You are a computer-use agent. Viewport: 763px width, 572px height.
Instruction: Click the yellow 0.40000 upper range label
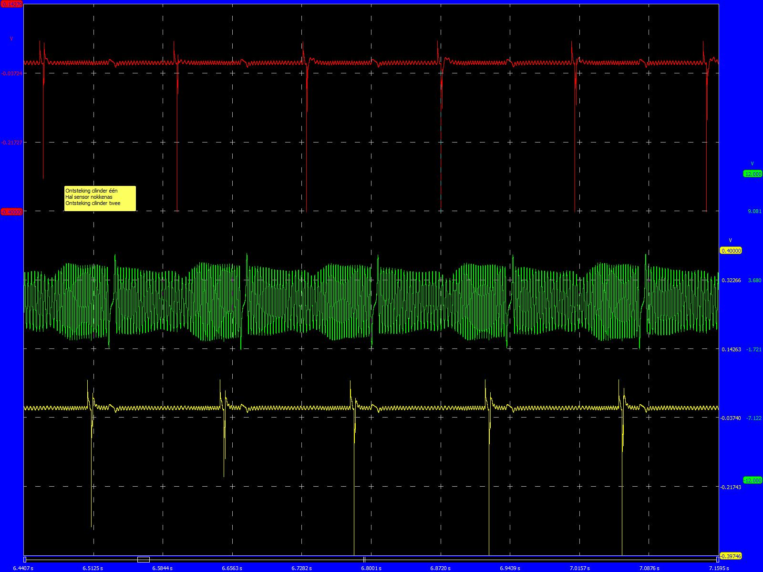[x=731, y=251]
